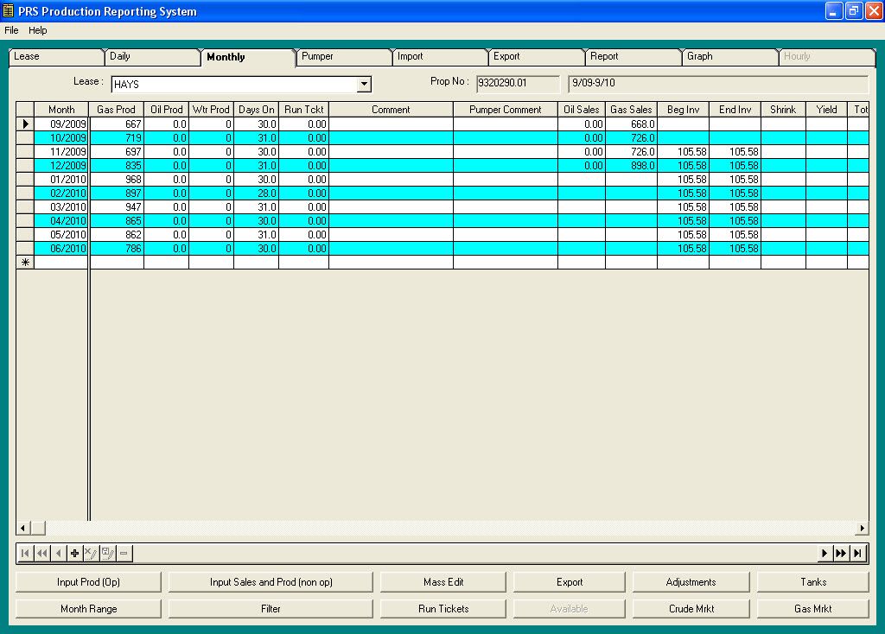Jump to the first record using navigator
885x634 pixels.
coord(25,553)
